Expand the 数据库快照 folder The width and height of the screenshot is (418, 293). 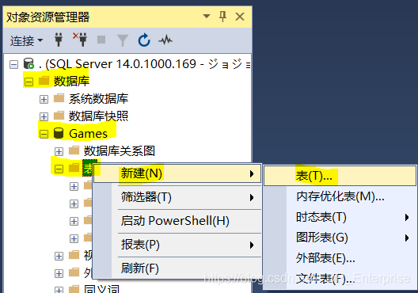click(44, 116)
